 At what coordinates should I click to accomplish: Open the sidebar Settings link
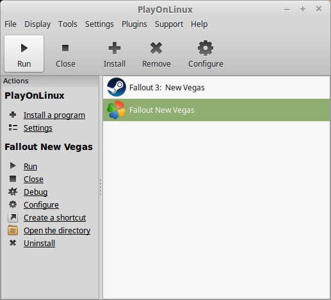coord(38,128)
